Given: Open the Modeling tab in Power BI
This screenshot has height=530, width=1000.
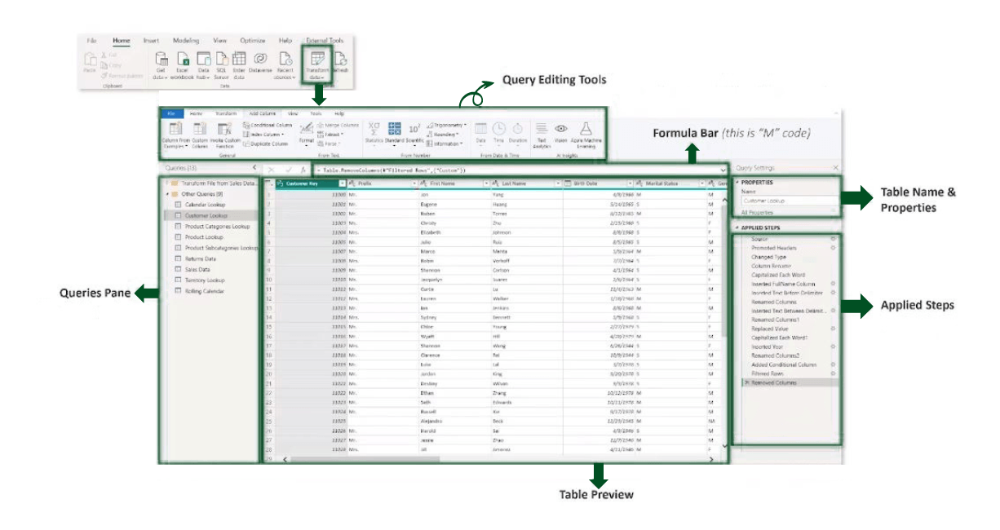Looking at the screenshot, I should (186, 40).
